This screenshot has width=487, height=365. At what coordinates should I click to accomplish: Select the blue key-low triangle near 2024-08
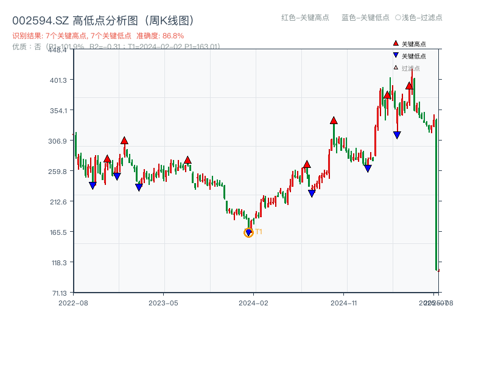(x=312, y=193)
